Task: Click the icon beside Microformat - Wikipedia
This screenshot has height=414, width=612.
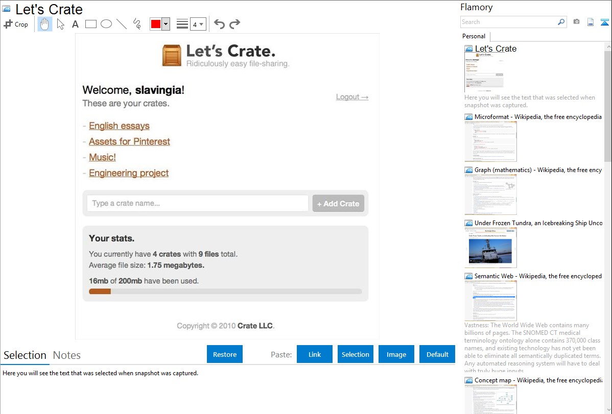Action: pos(469,117)
